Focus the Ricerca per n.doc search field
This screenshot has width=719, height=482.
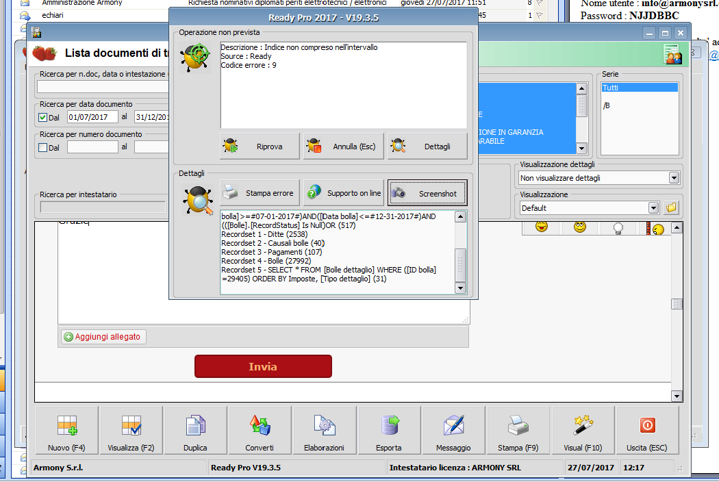[103, 87]
